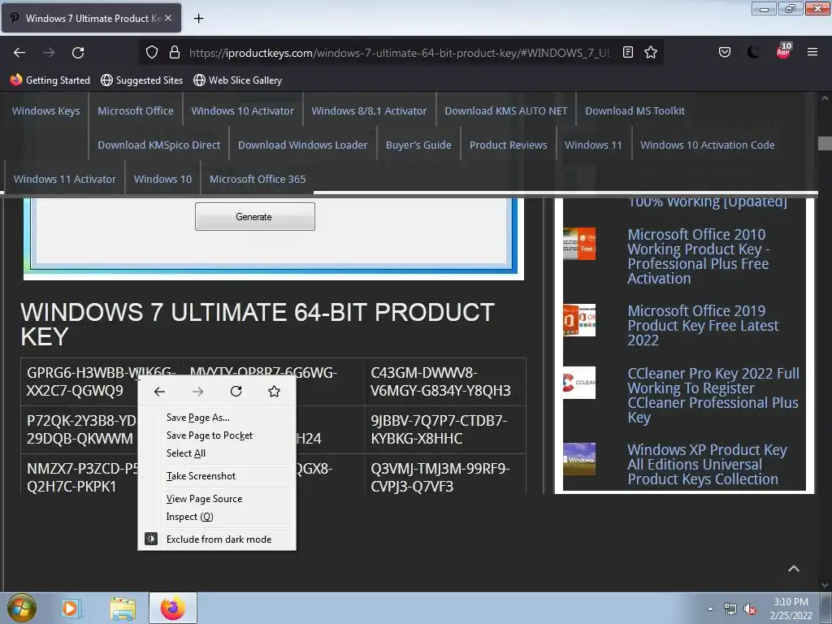
Task: Open Adblock Plus extension icon
Action: 784,50
